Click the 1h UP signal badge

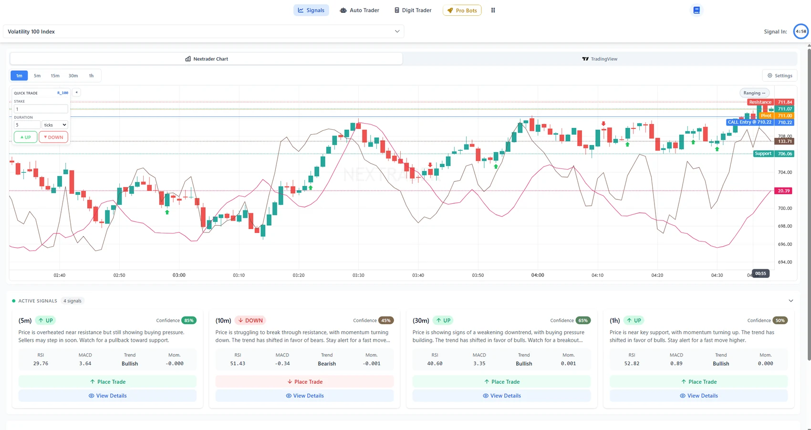click(x=634, y=320)
